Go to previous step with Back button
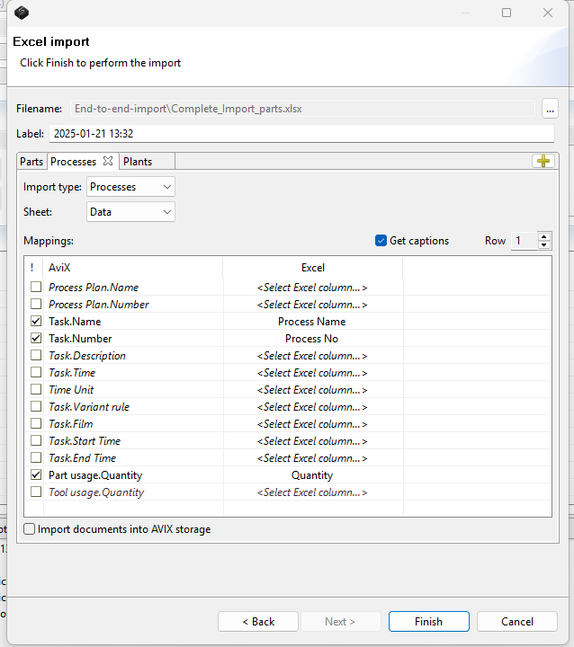574x647 pixels. (x=258, y=621)
